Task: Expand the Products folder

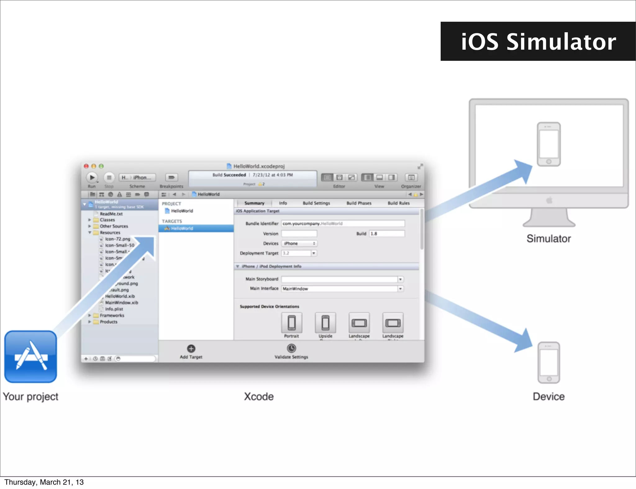Action: (90, 322)
